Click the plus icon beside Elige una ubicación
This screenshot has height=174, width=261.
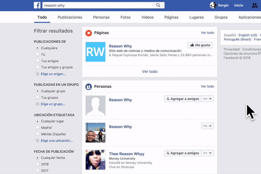[37, 141]
